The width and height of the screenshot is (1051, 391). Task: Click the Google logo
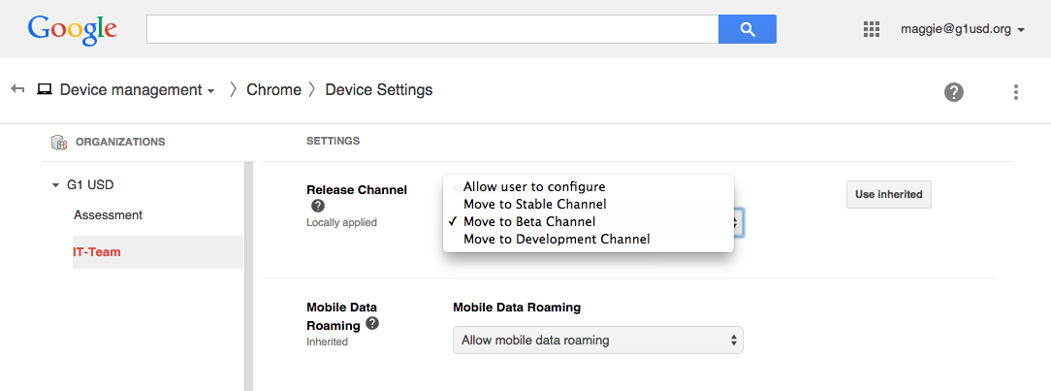[73, 29]
